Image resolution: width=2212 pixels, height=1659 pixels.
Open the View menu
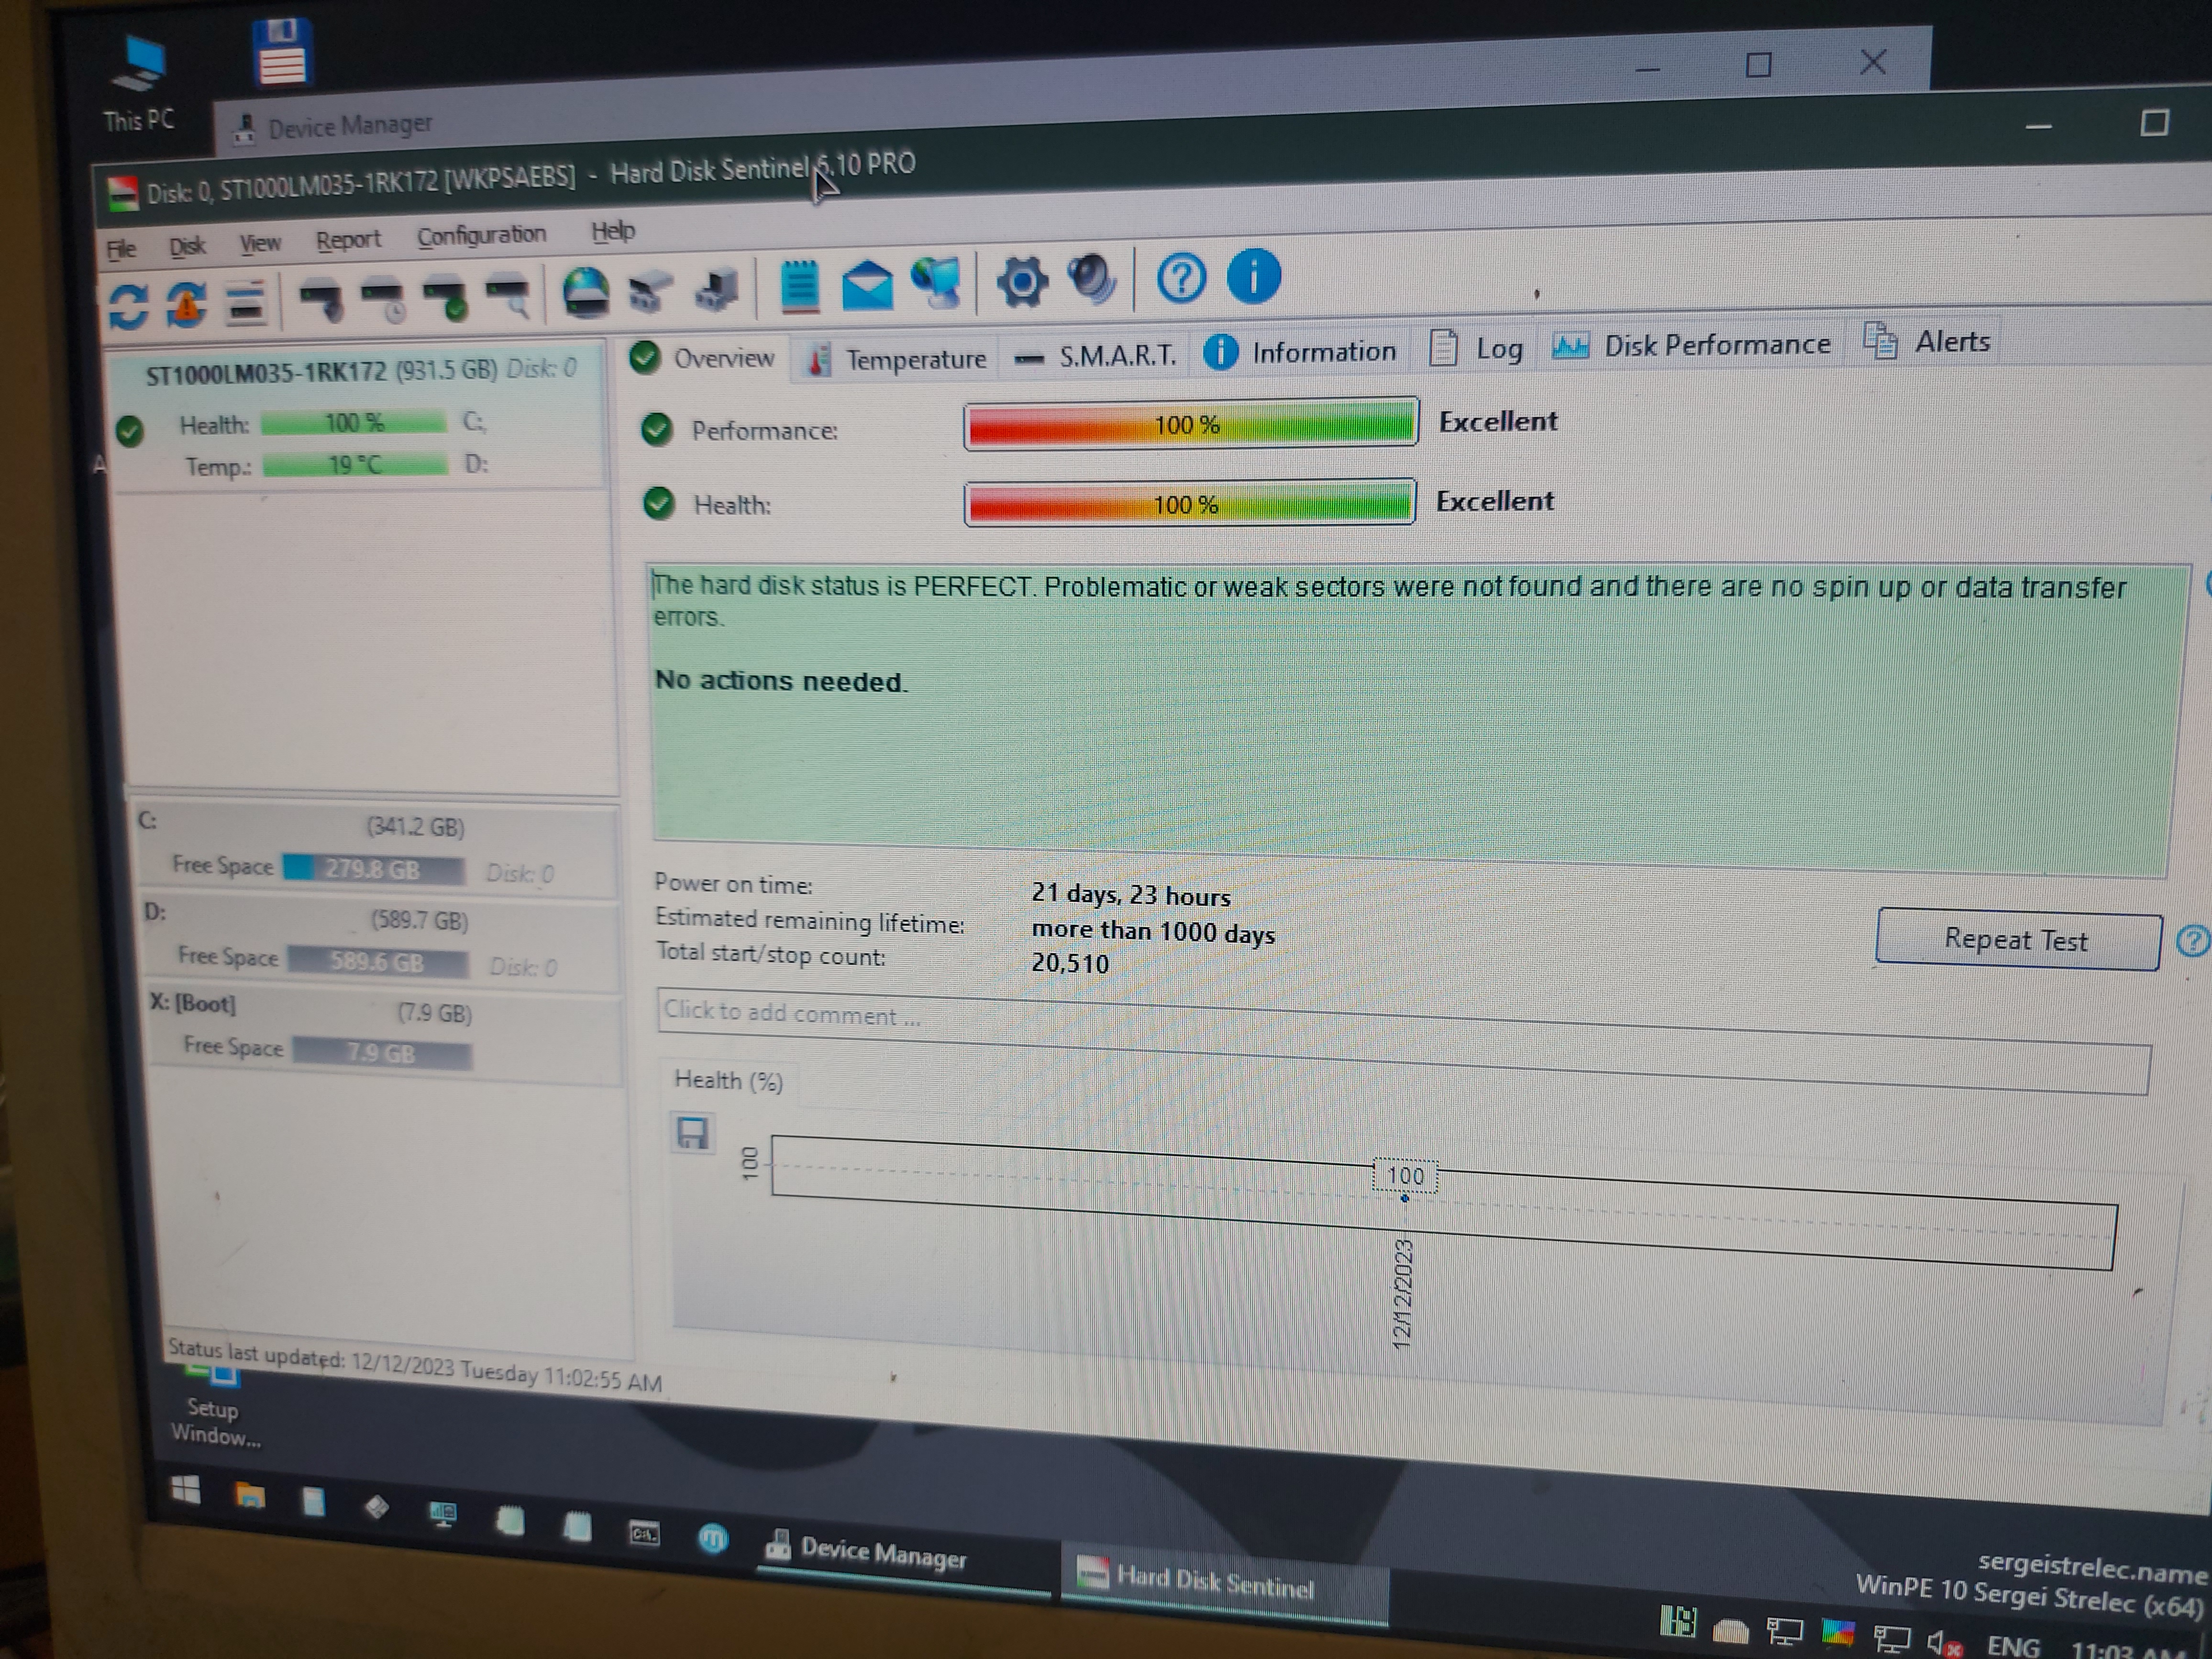click(x=260, y=243)
